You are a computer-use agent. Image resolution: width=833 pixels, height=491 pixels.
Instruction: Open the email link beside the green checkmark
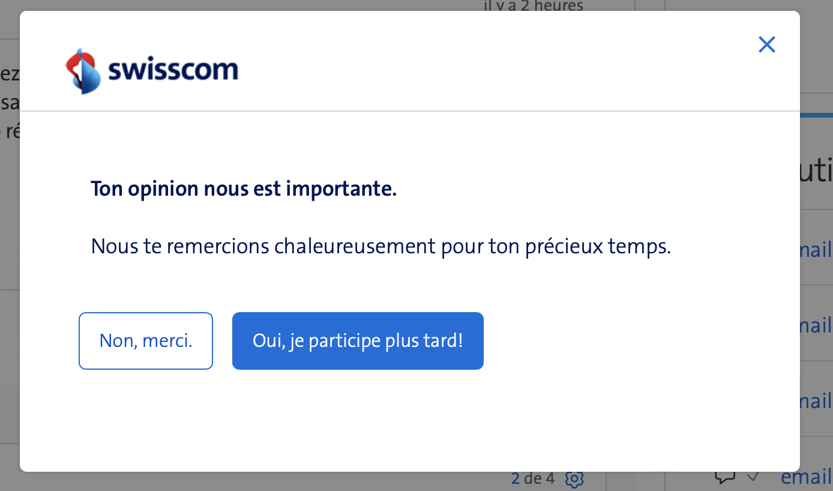pyautogui.click(x=806, y=478)
